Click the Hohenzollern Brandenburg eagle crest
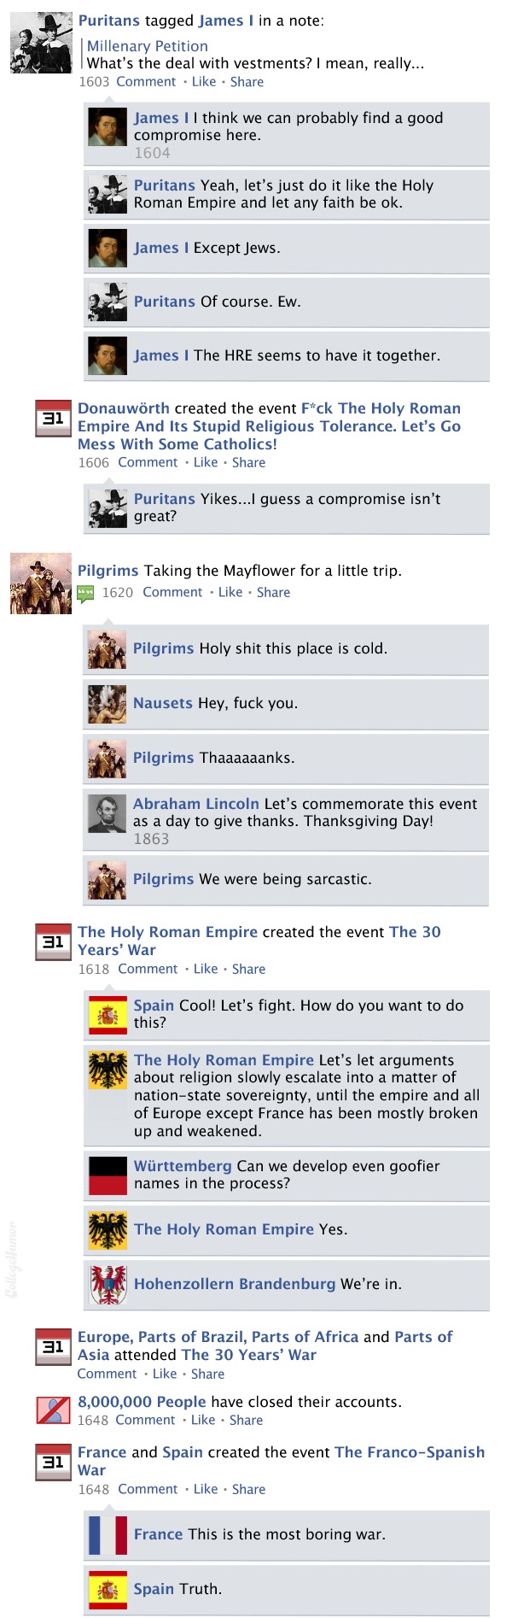 coord(108,1284)
